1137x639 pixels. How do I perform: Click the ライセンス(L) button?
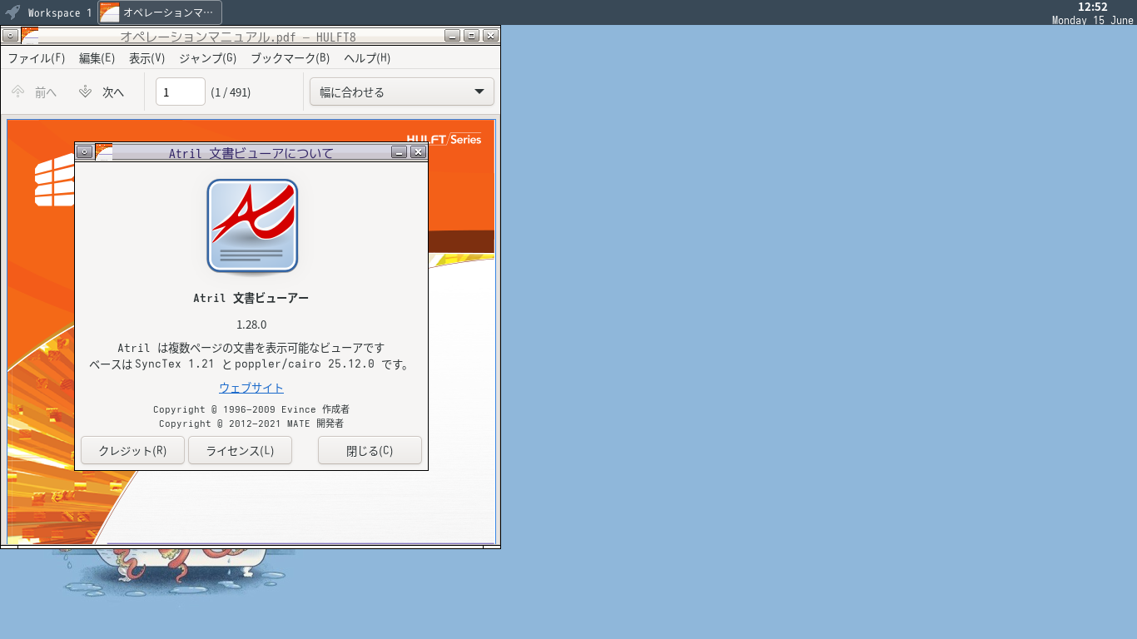click(240, 450)
